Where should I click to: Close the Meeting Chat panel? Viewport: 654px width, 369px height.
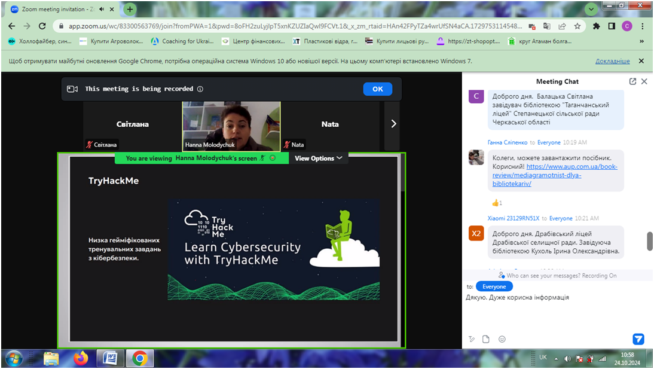point(644,81)
